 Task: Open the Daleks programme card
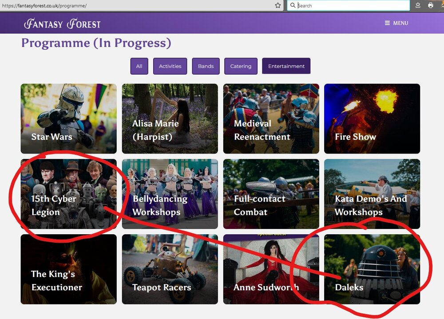coord(372,269)
